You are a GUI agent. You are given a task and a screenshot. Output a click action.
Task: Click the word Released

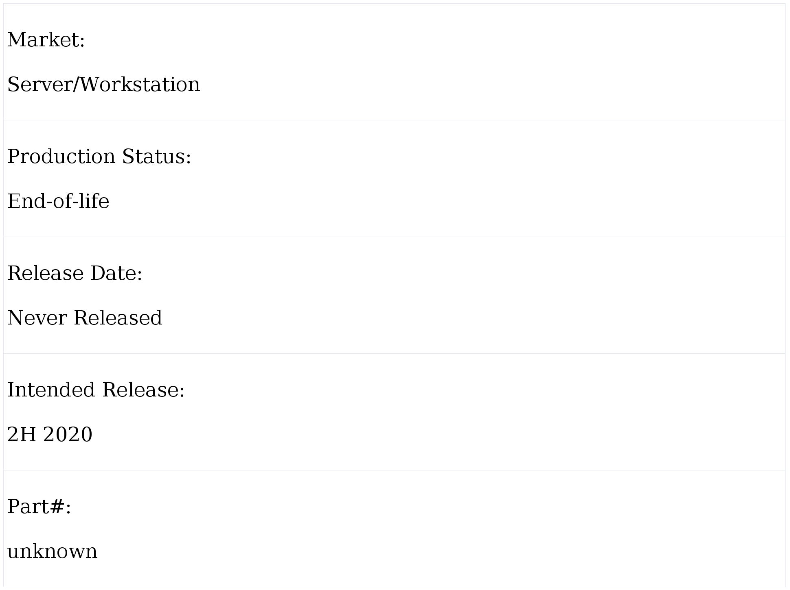click(x=118, y=318)
